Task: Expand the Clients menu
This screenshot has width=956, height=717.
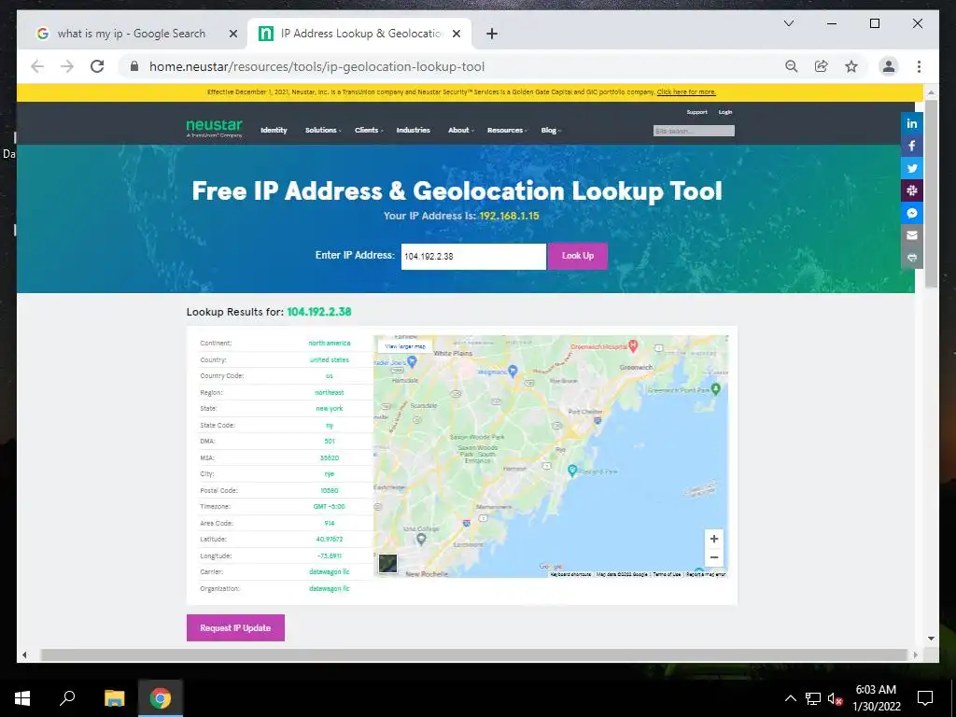Action: tap(368, 130)
